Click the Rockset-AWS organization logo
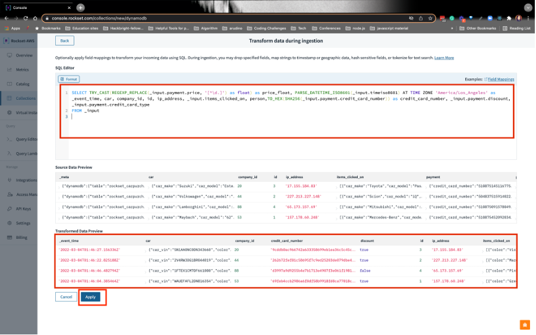The width and height of the screenshot is (536, 335). pos(6,40)
